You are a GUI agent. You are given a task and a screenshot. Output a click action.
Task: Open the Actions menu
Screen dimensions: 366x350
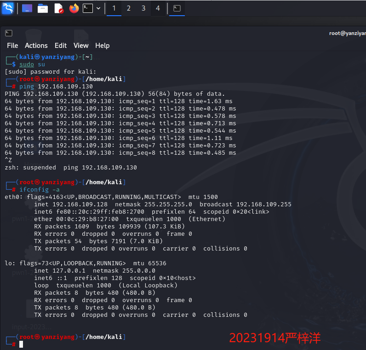pyautogui.click(x=36, y=46)
